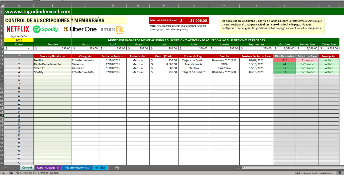Switch to ReporteCategoria sheet tab
The height and width of the screenshot is (175, 344).
48,168
